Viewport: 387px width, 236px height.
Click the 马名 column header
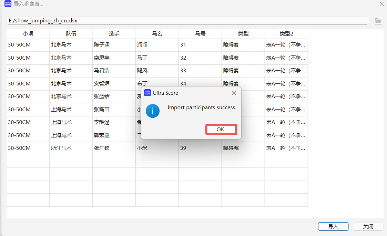click(157, 33)
